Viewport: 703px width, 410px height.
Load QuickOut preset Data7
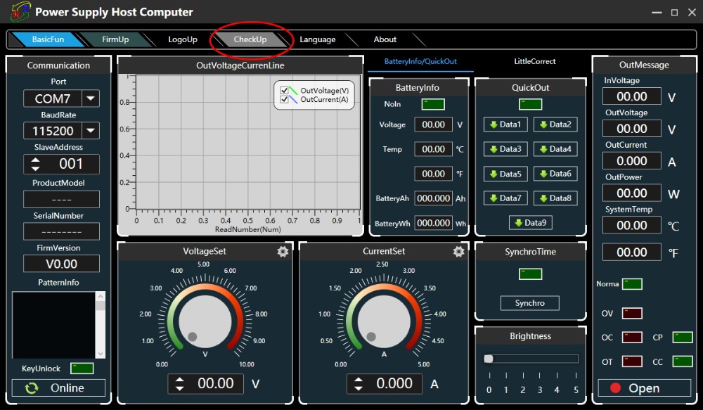505,198
